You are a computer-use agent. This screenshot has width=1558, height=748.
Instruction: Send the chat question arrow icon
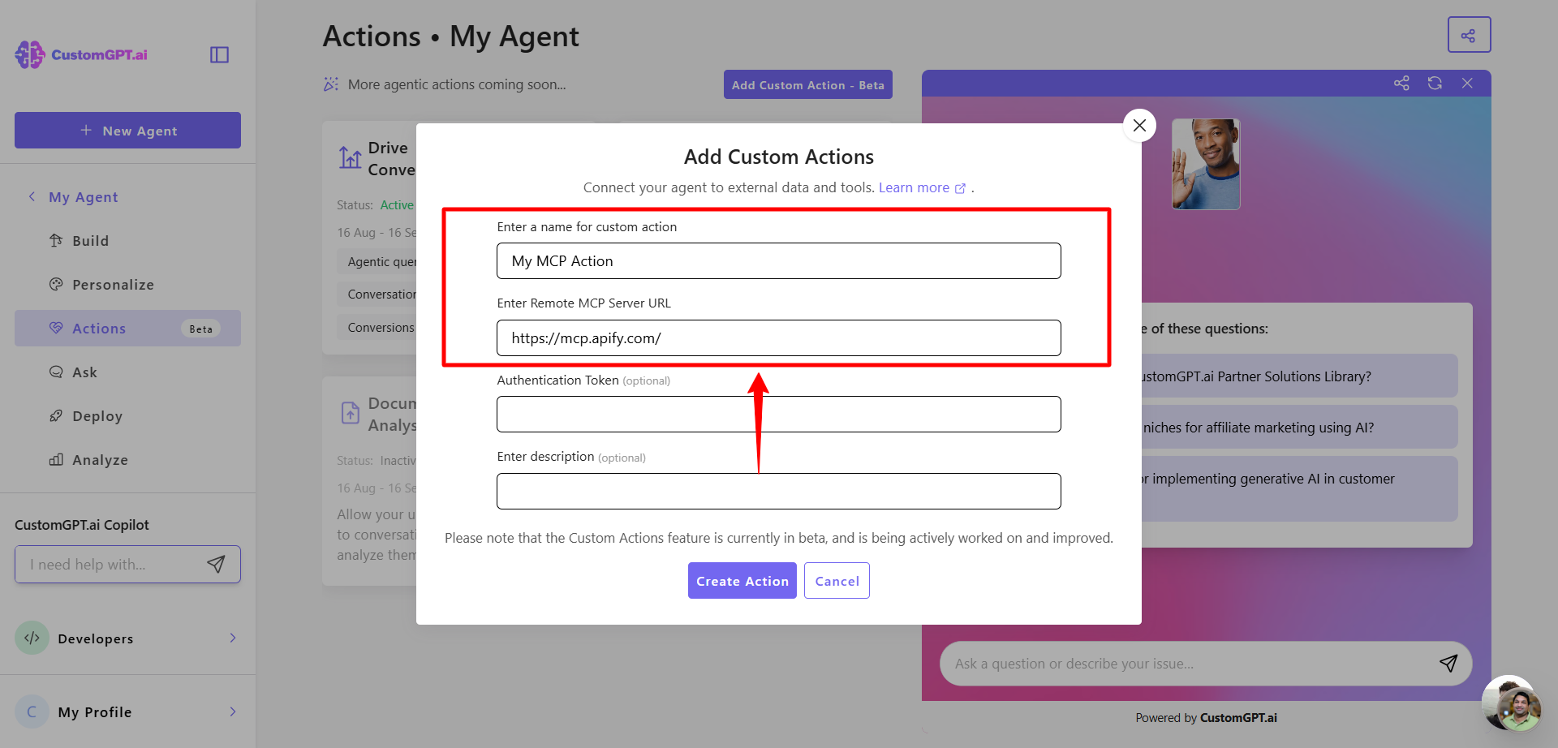coord(1448,663)
